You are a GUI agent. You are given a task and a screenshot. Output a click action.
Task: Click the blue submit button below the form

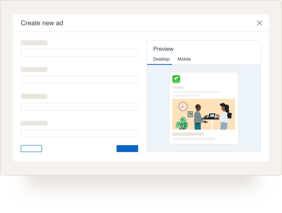coord(127,148)
